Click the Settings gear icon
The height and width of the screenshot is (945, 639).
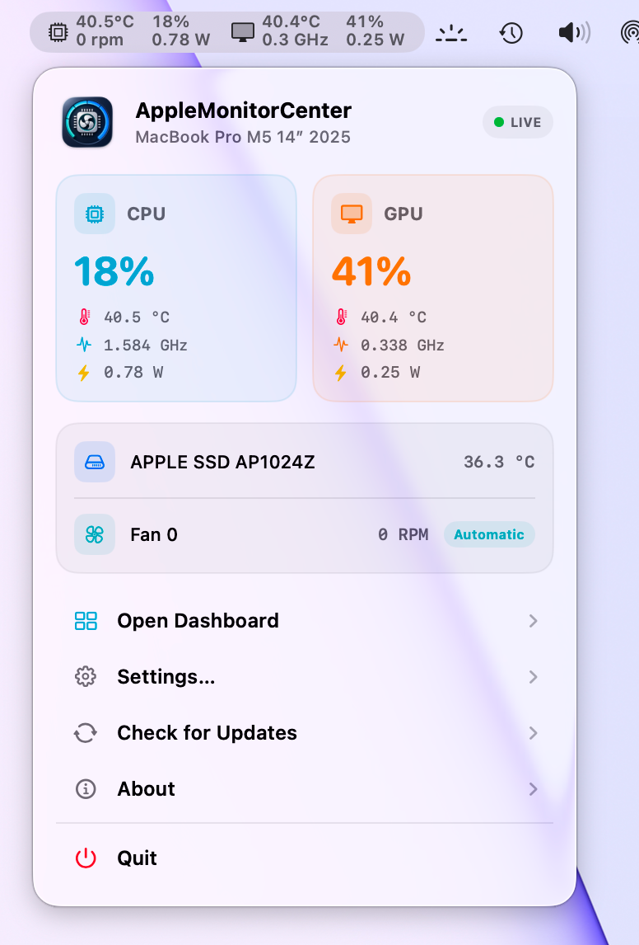click(x=86, y=677)
